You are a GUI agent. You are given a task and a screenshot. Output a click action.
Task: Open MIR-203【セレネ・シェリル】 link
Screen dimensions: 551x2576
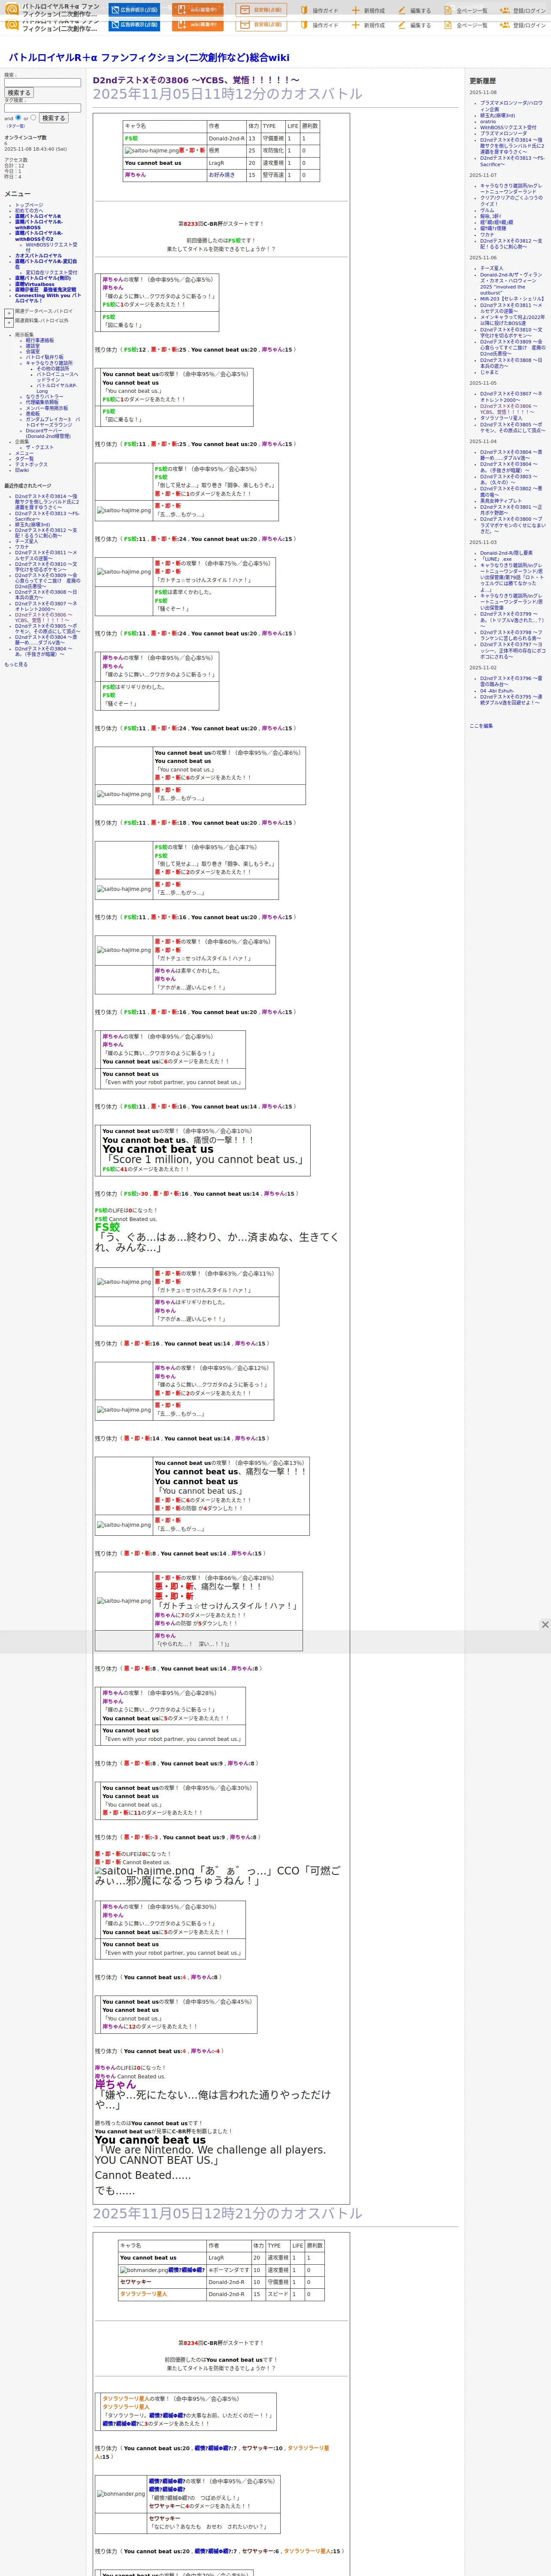coord(512,299)
